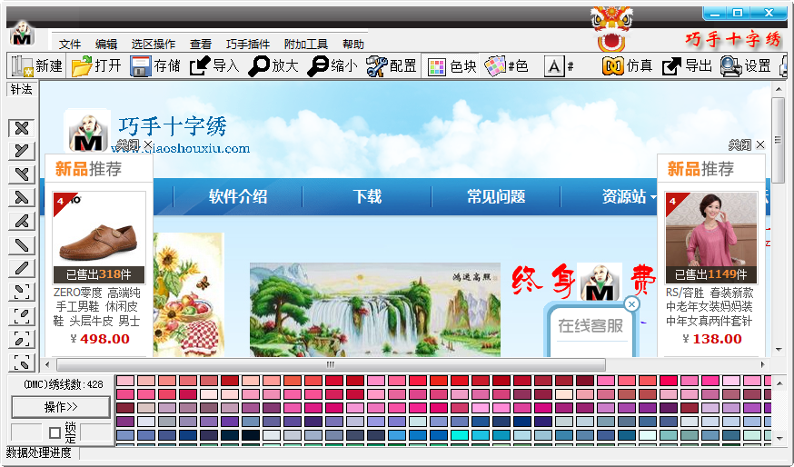The height and width of the screenshot is (467, 794).
Task: Open the 附加工具 menu
Action: point(306,44)
